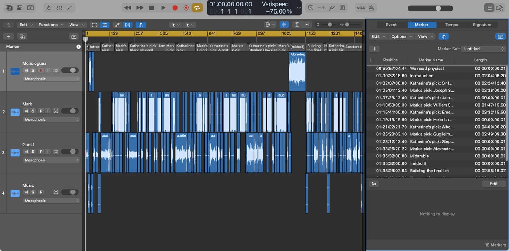Record-enable the Monologues track
509x251 pixels.
(41, 70)
